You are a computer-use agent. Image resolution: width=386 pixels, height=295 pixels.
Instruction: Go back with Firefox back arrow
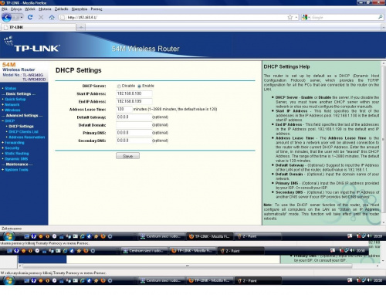tap(7, 17)
